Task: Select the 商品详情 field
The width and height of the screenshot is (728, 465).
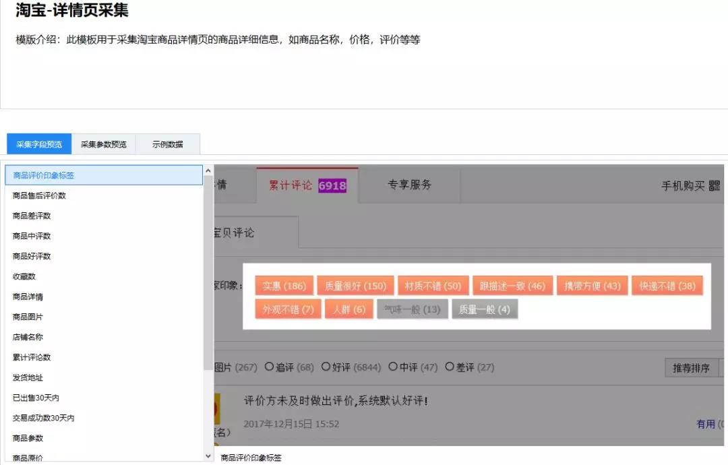Action: pyautogui.click(x=104, y=297)
